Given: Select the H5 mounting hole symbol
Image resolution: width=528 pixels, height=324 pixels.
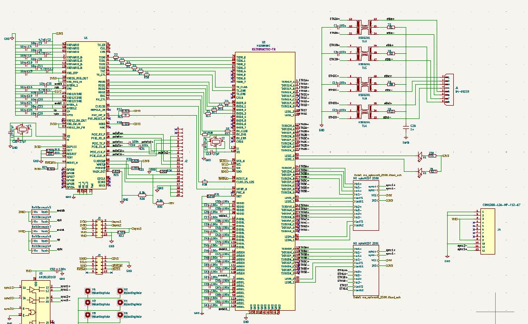Looking at the screenshot, I should [x=88, y=315].
